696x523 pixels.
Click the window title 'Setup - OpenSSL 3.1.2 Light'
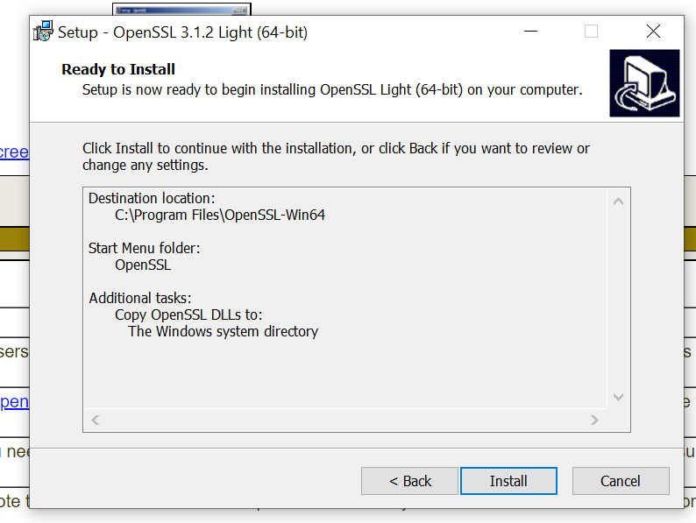click(182, 32)
